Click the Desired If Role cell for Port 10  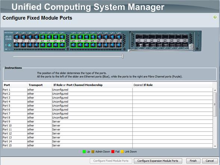(173, 126)
